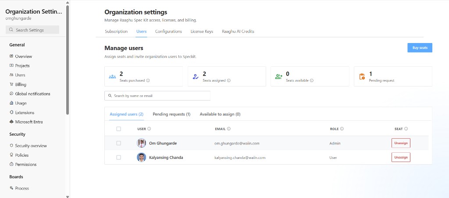Viewport: 449px width, 198px height.
Task: Click the Organization Settings sidebar title
Action: [x=33, y=12]
